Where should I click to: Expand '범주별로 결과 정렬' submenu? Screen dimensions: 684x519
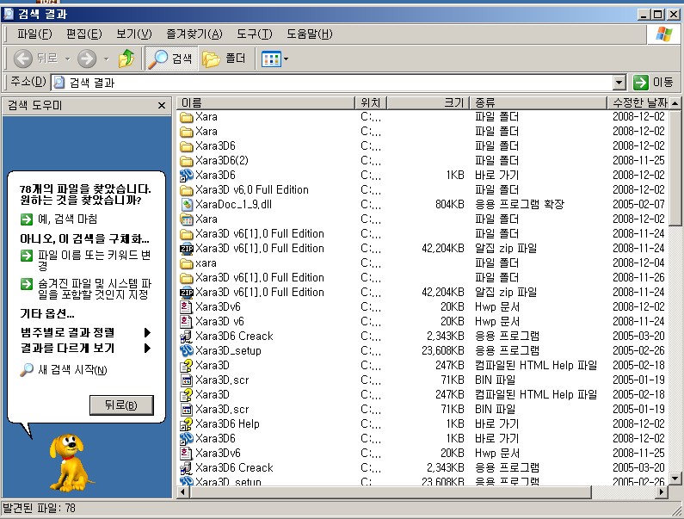[85, 332]
